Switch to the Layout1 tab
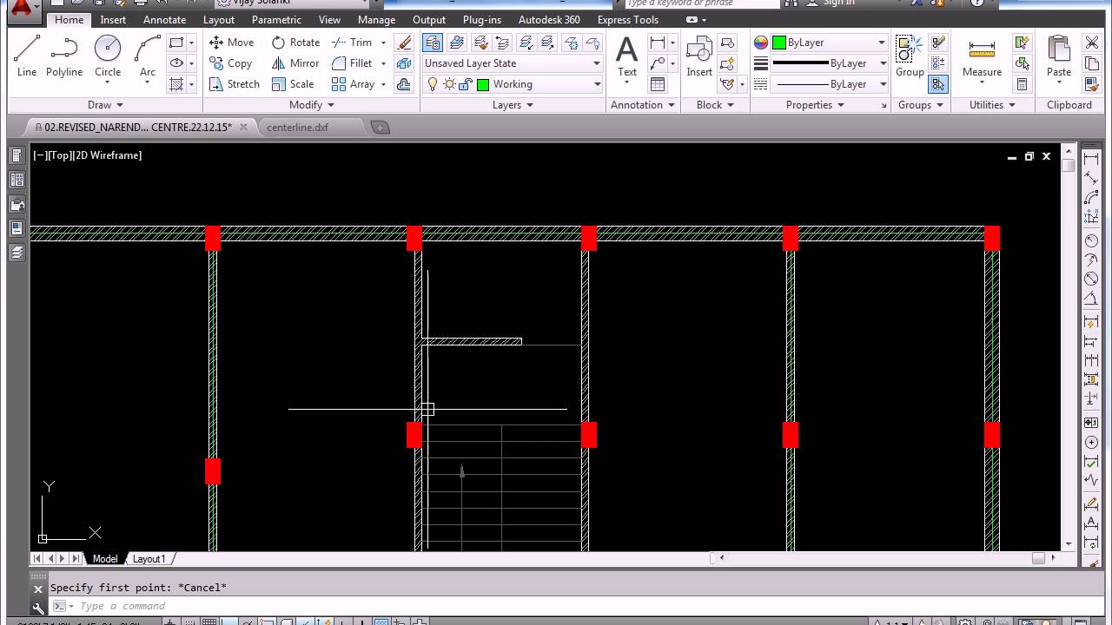The width and height of the screenshot is (1112, 625). 149,559
